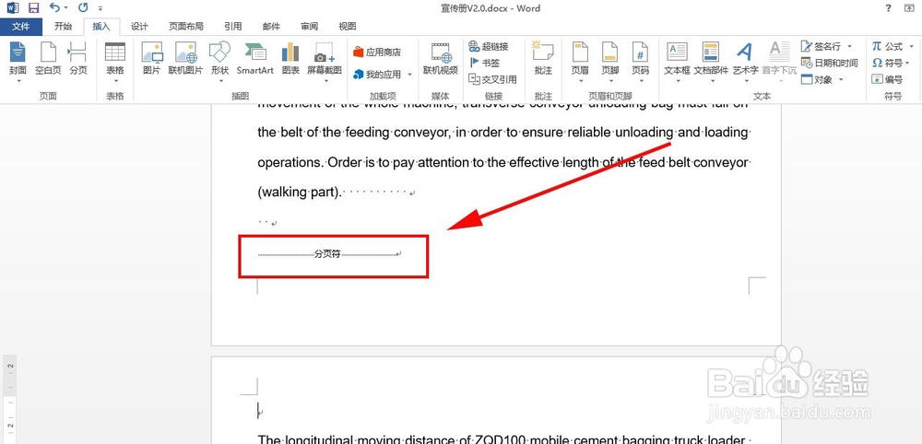
Task: Insert a cover page with 封面
Action: 18,62
